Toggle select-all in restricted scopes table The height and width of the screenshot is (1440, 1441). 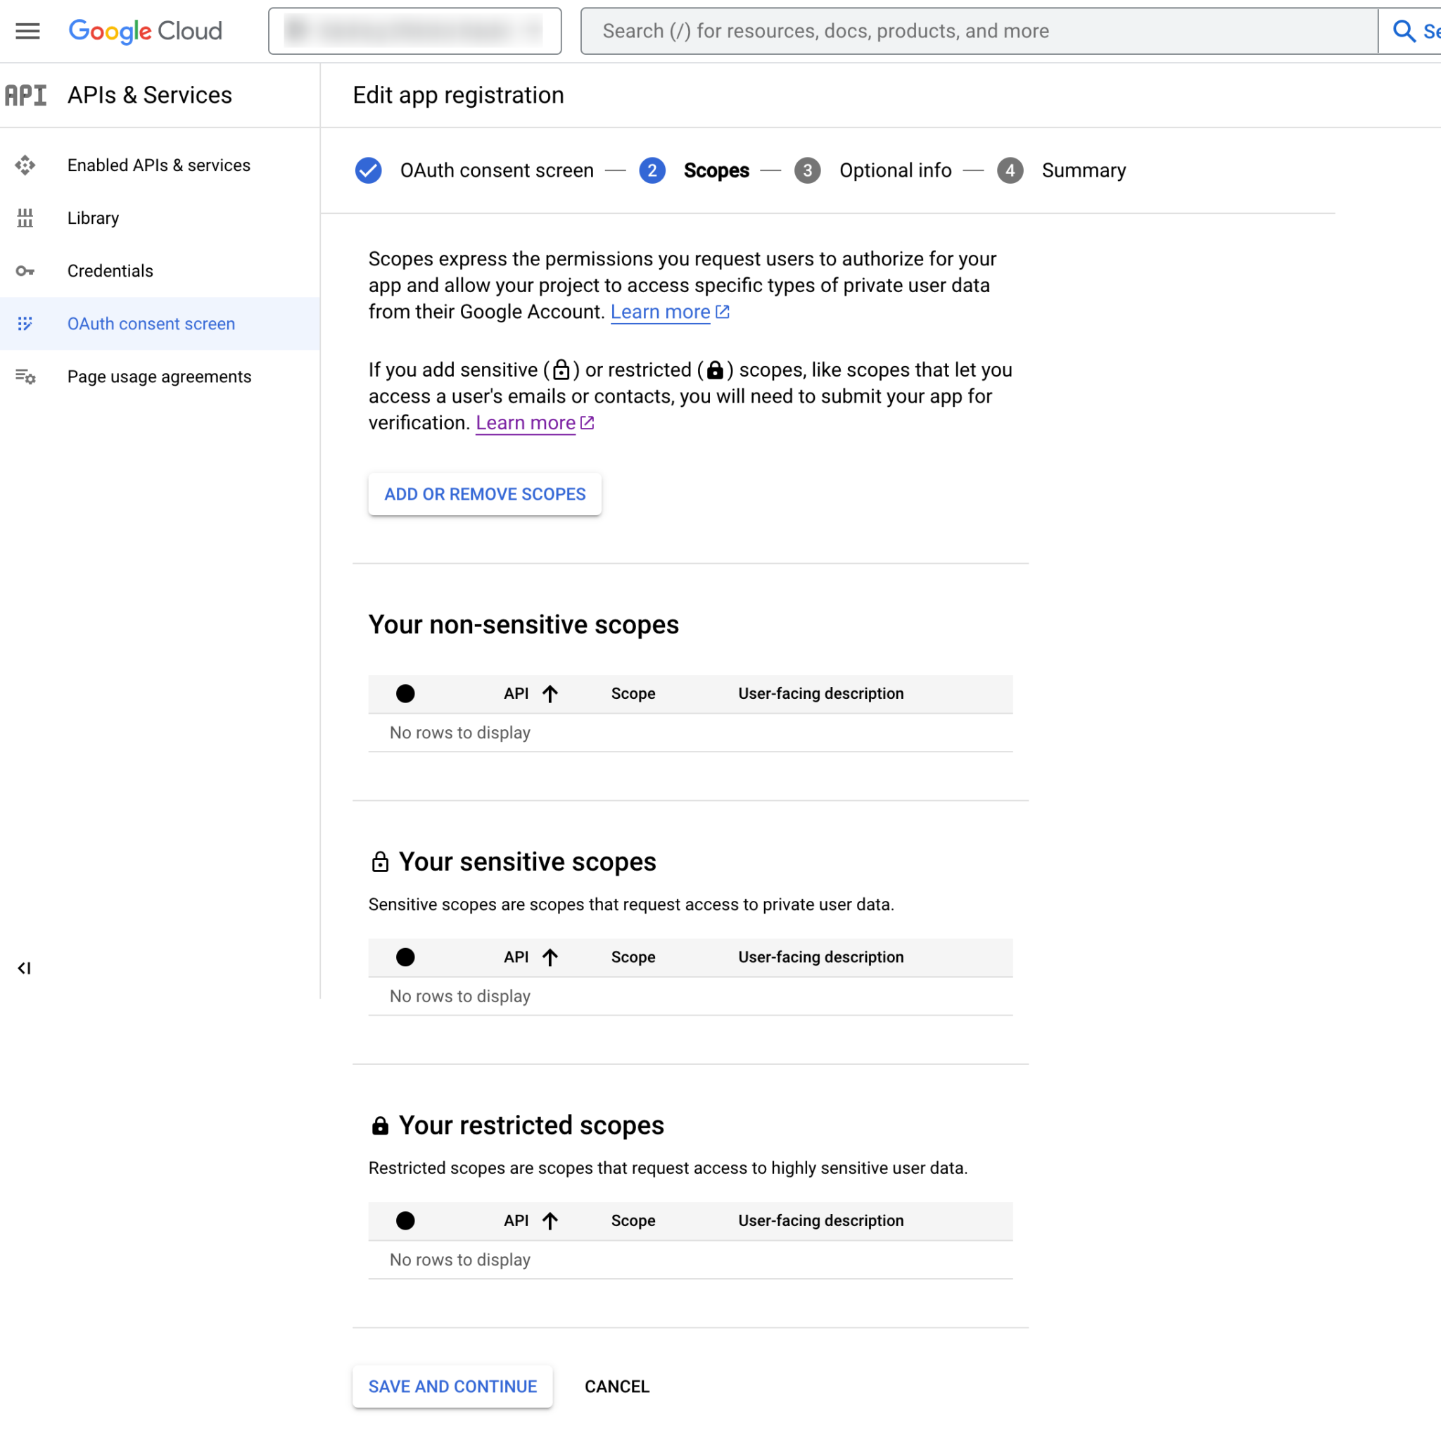click(405, 1220)
